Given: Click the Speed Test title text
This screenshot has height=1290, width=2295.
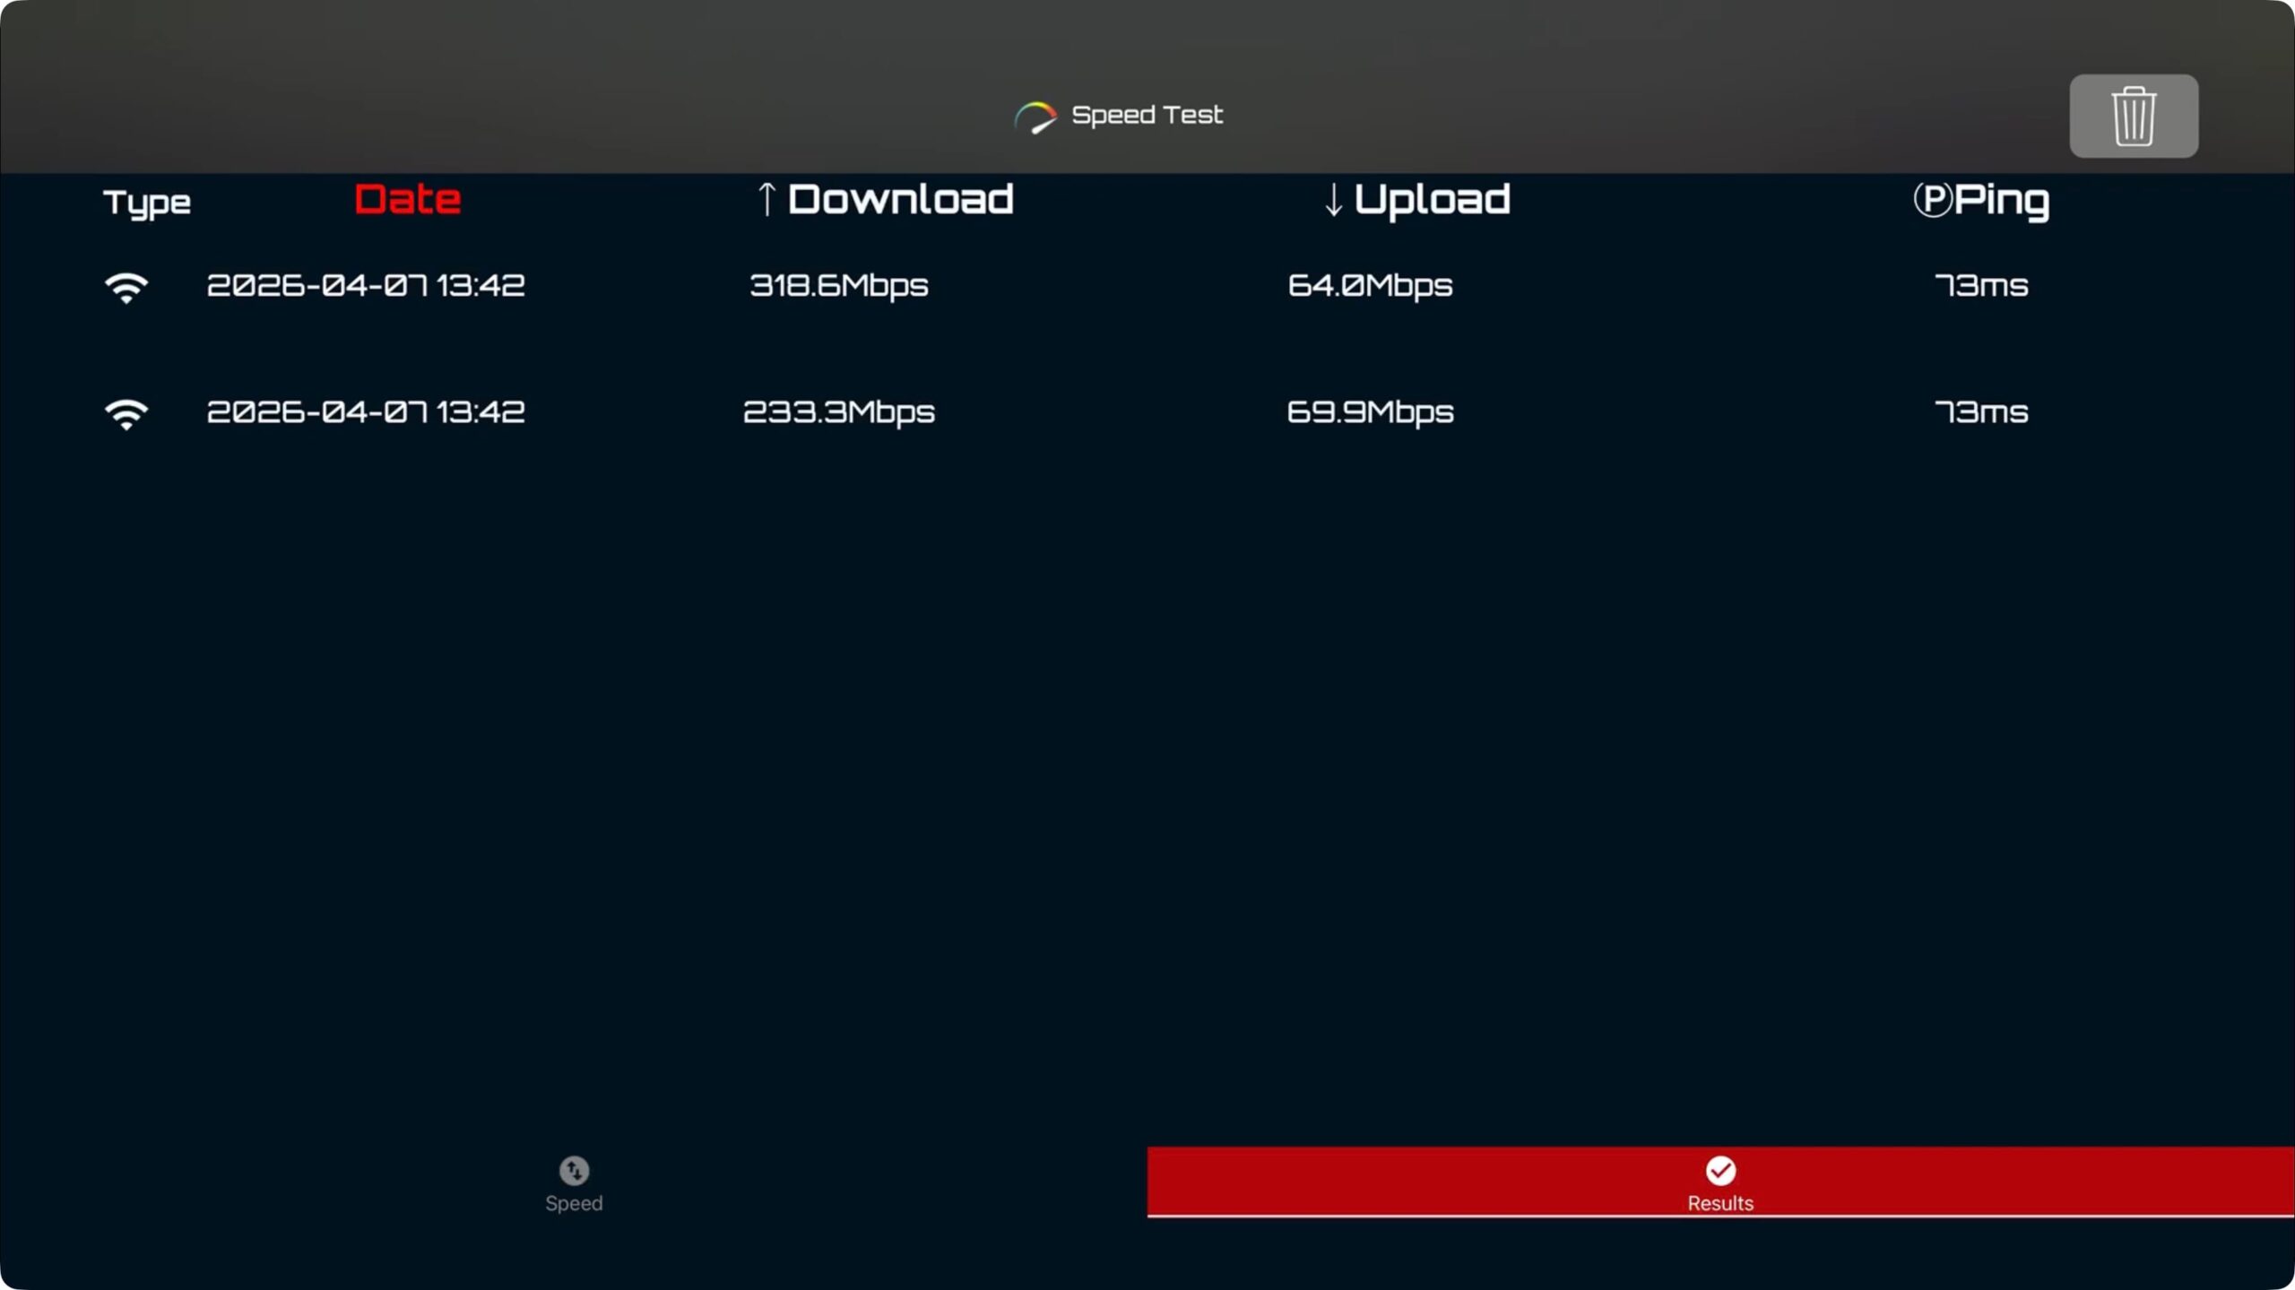Looking at the screenshot, I should (1147, 115).
